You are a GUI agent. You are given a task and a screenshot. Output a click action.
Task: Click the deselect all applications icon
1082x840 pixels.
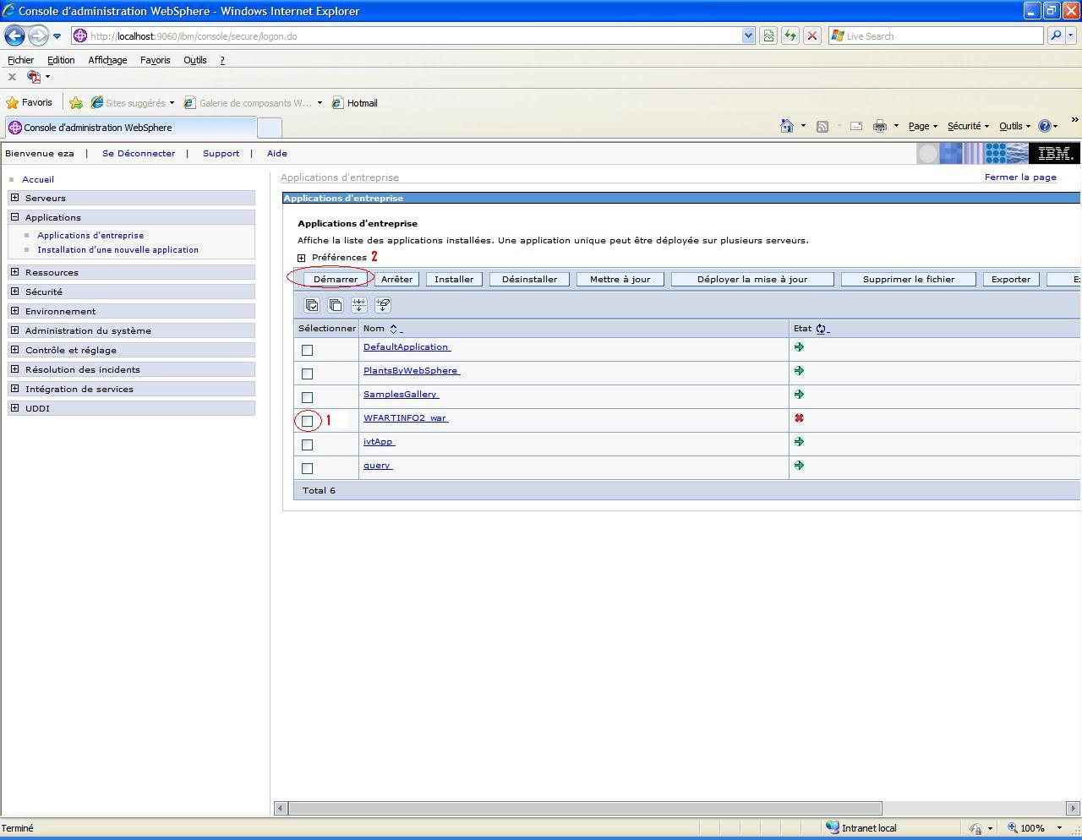pos(336,305)
